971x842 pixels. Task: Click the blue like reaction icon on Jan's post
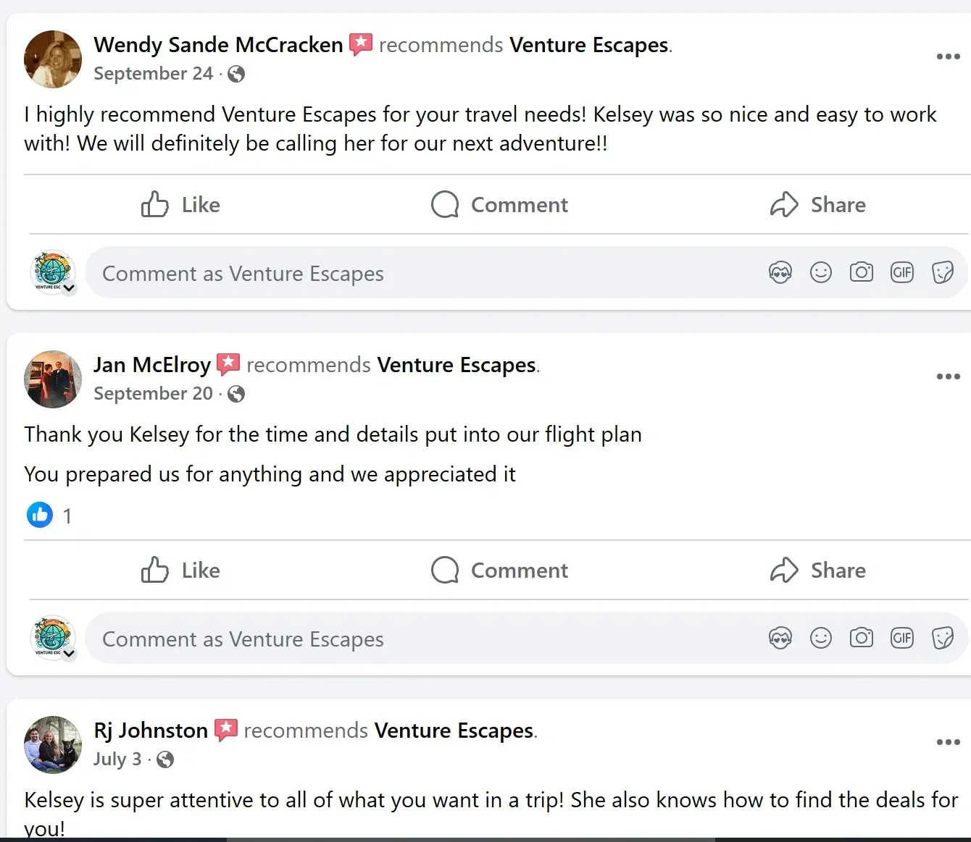coord(40,515)
